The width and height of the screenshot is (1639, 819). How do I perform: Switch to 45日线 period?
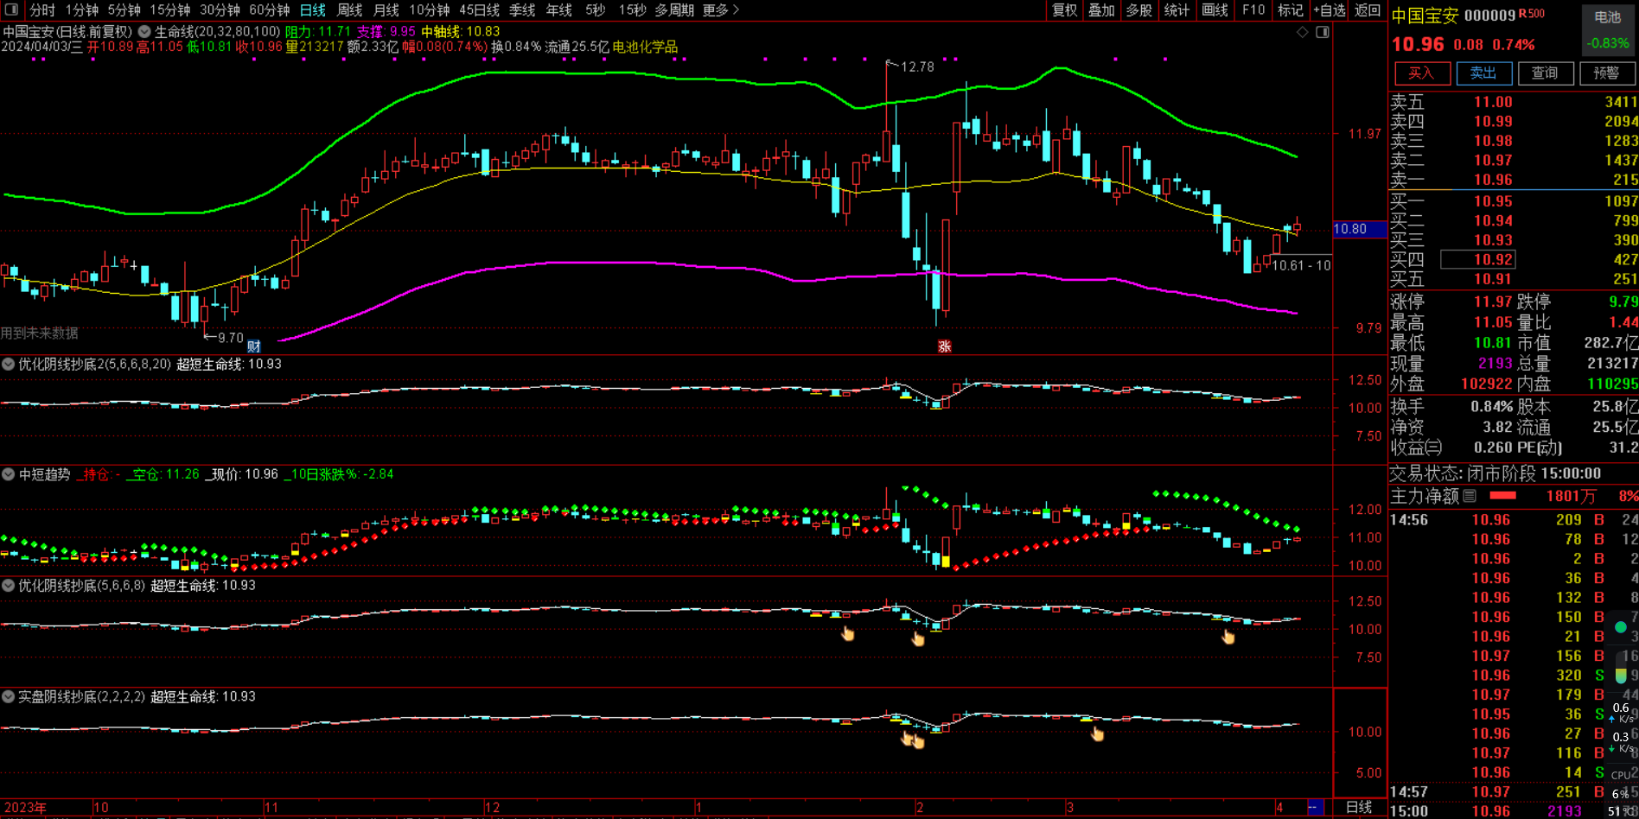click(x=479, y=10)
